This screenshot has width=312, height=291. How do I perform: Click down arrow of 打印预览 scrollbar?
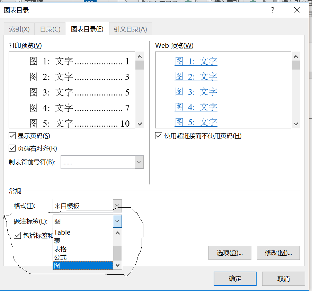[140, 124]
